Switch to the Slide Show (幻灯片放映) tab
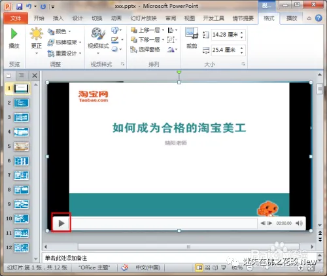This screenshot has width=327, height=276. [x=143, y=18]
